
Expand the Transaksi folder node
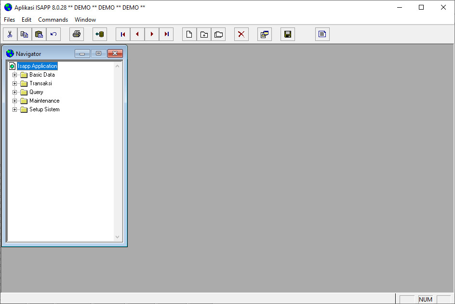[14, 83]
